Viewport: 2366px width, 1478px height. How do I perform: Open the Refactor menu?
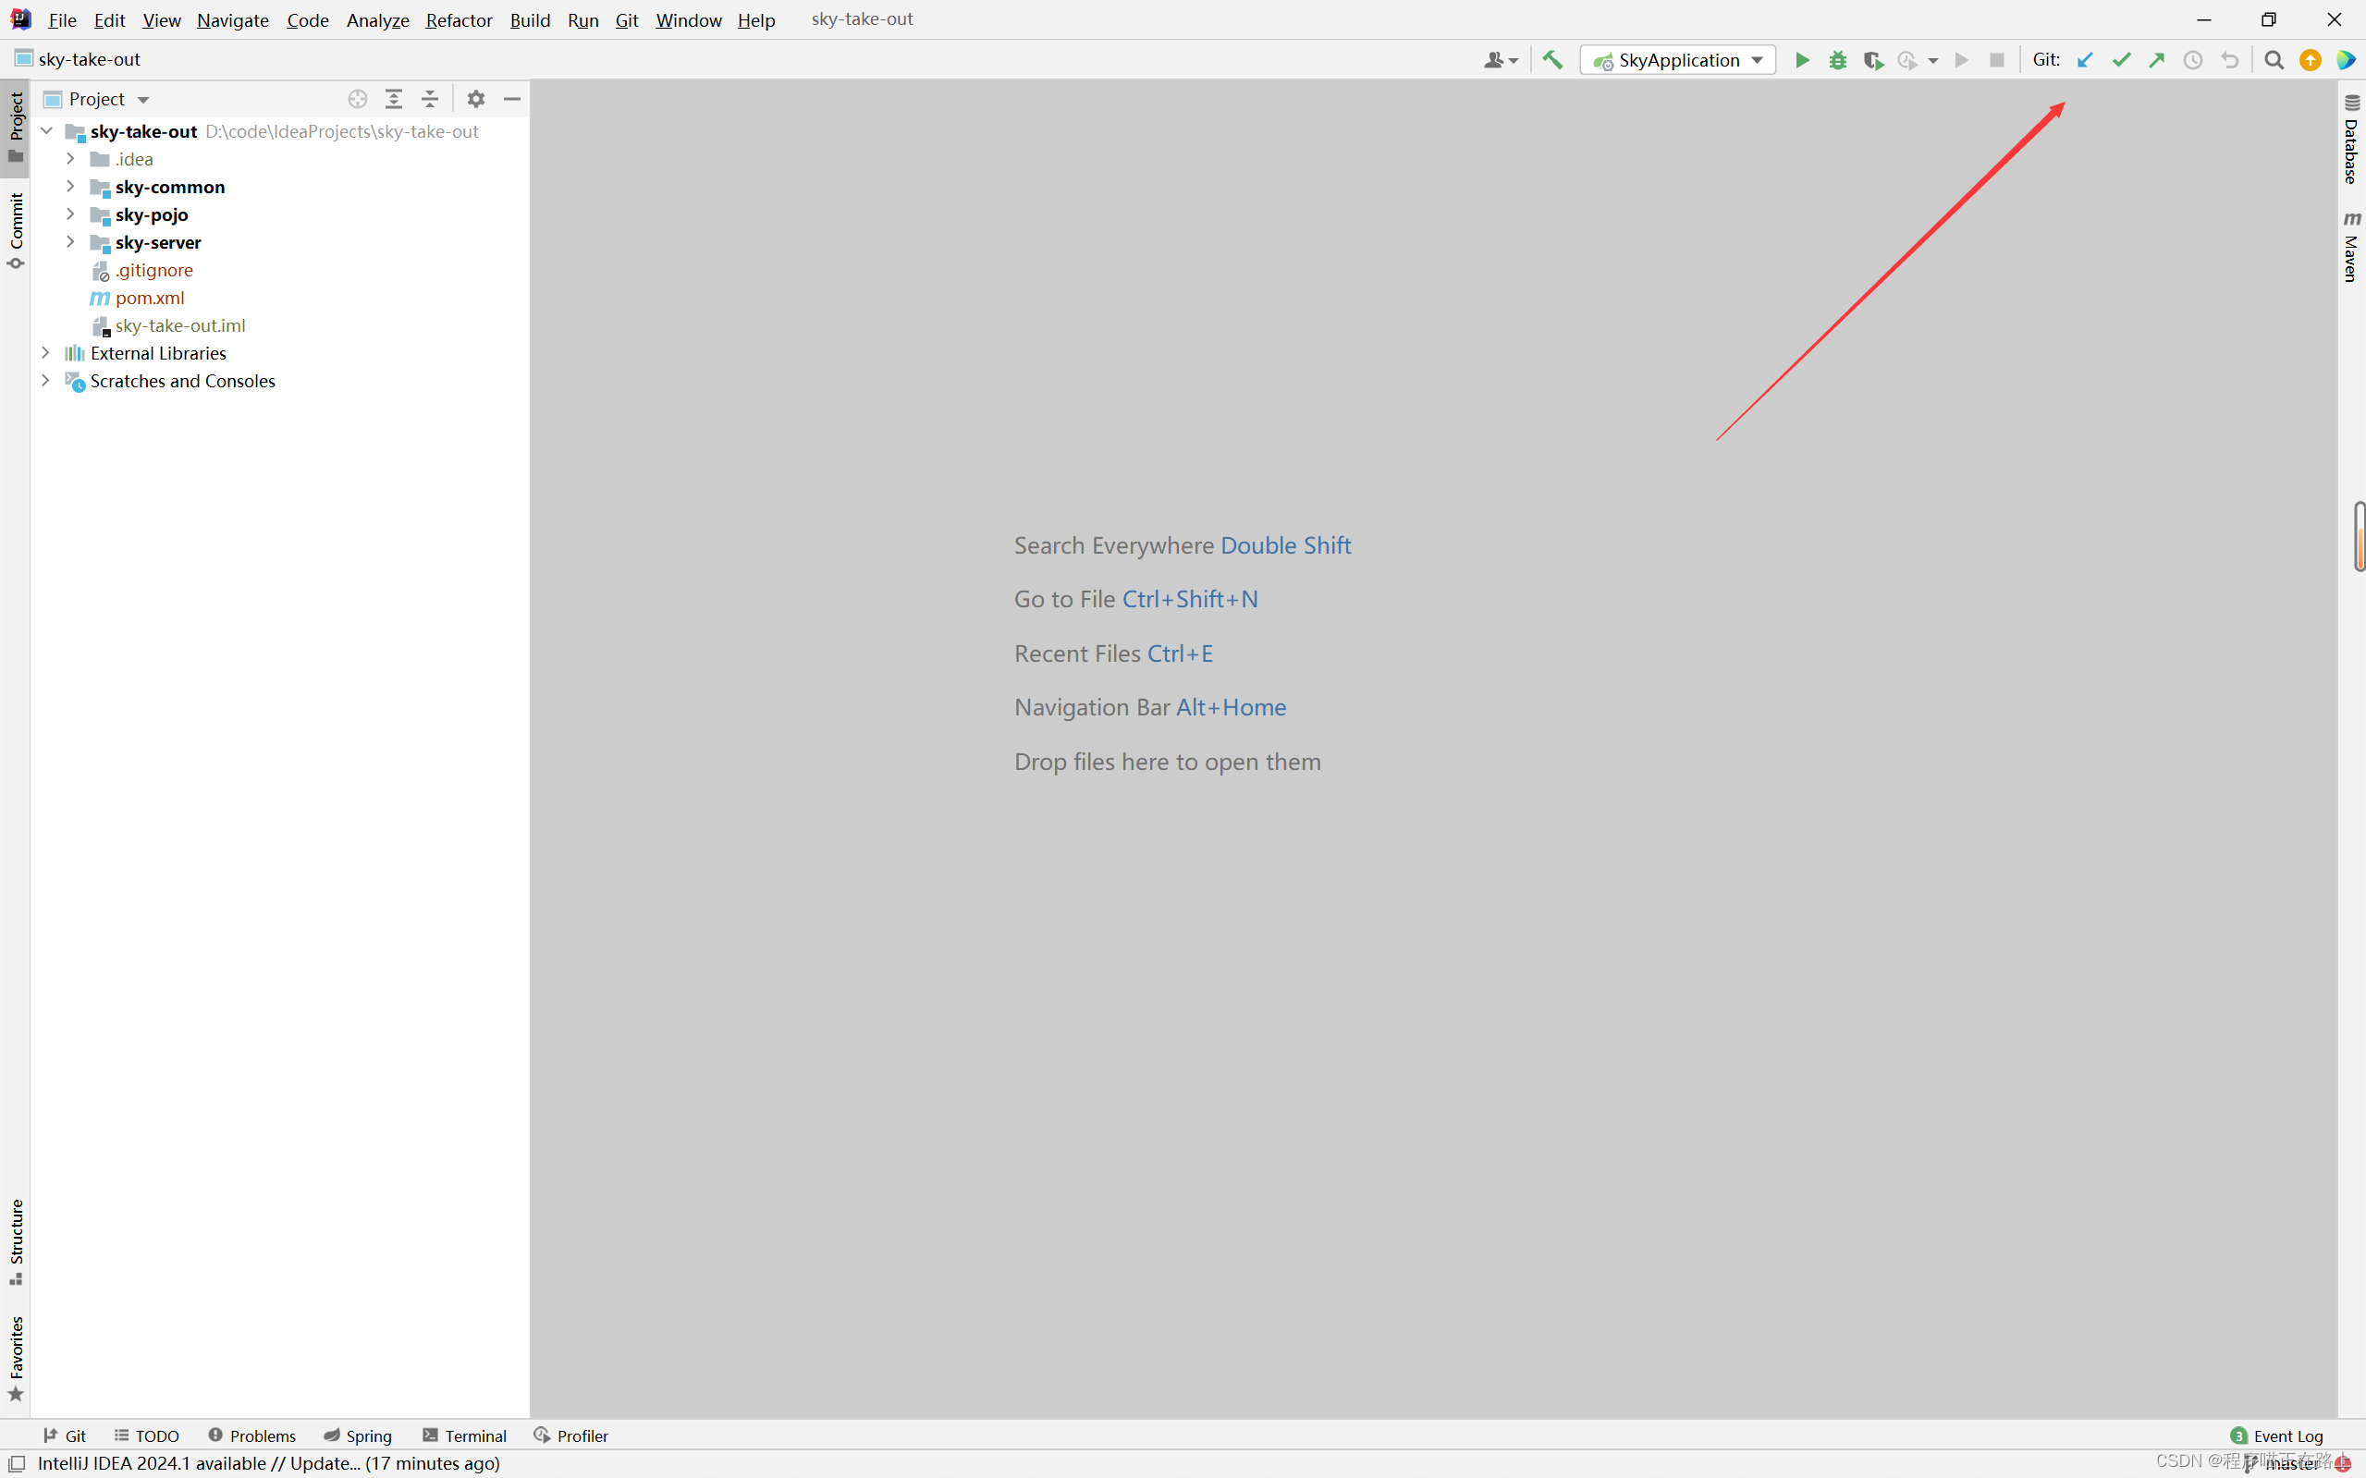pyautogui.click(x=459, y=19)
